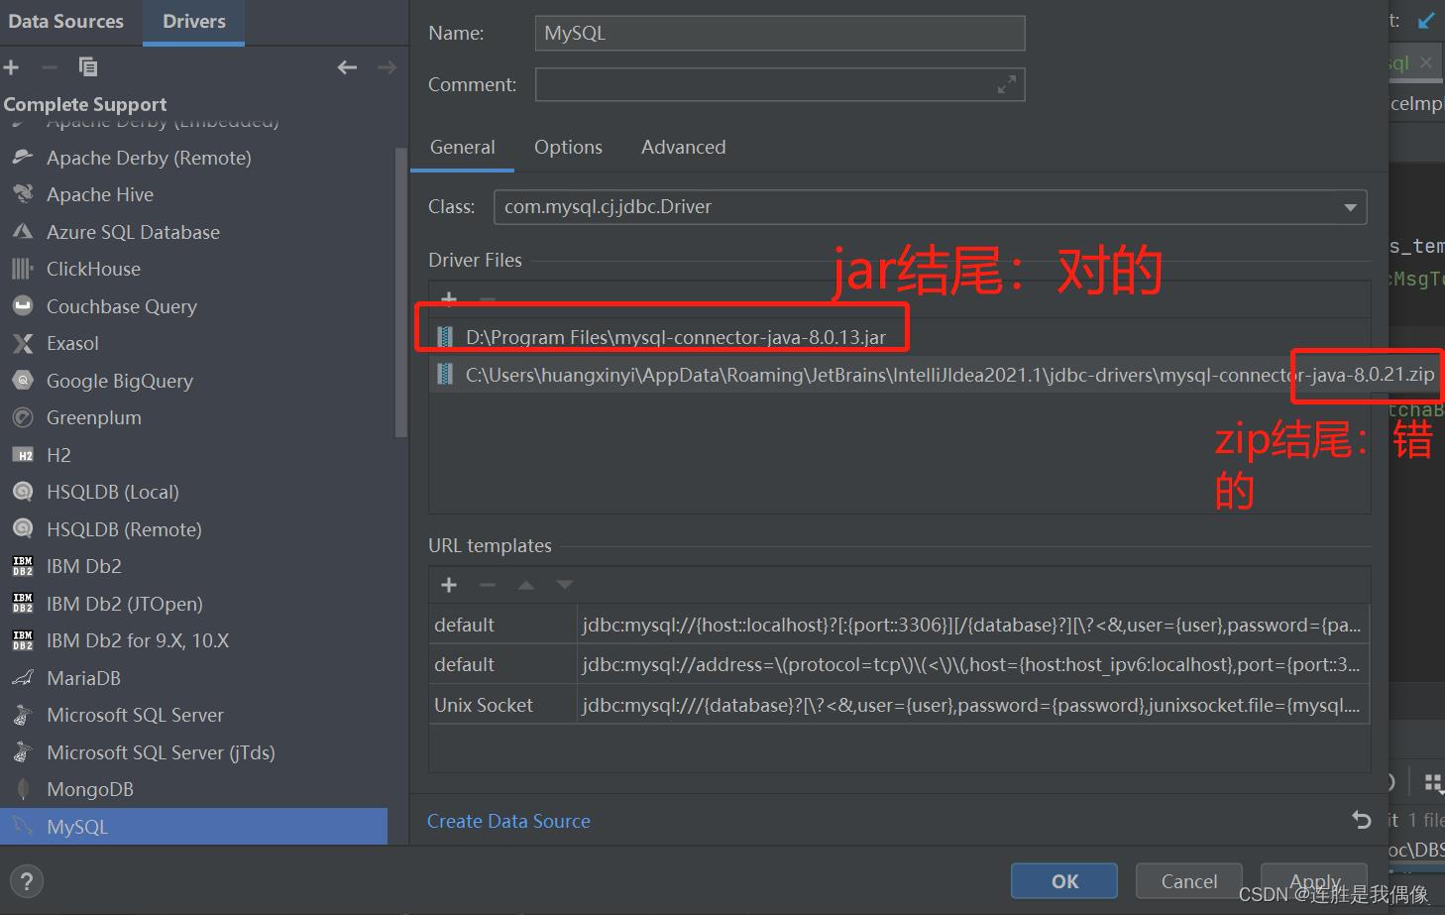Viewport: 1445px width, 915px height.
Task: Move URL template up
Action: click(x=526, y=585)
